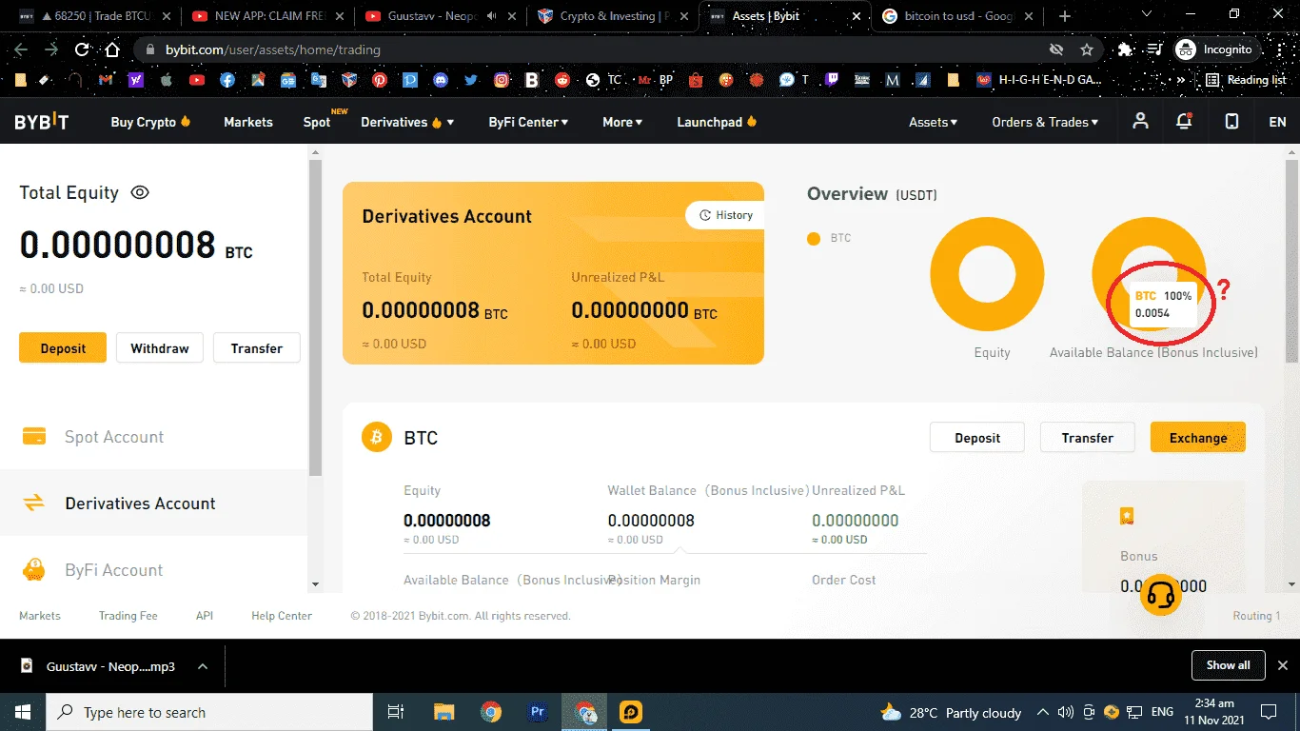The width and height of the screenshot is (1300, 731).
Task: Go to the Markets menu item
Action: 248,122
